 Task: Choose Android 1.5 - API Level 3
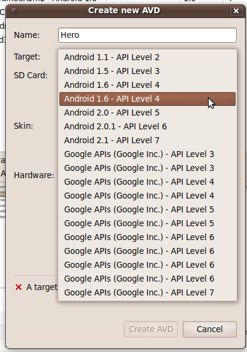point(147,71)
